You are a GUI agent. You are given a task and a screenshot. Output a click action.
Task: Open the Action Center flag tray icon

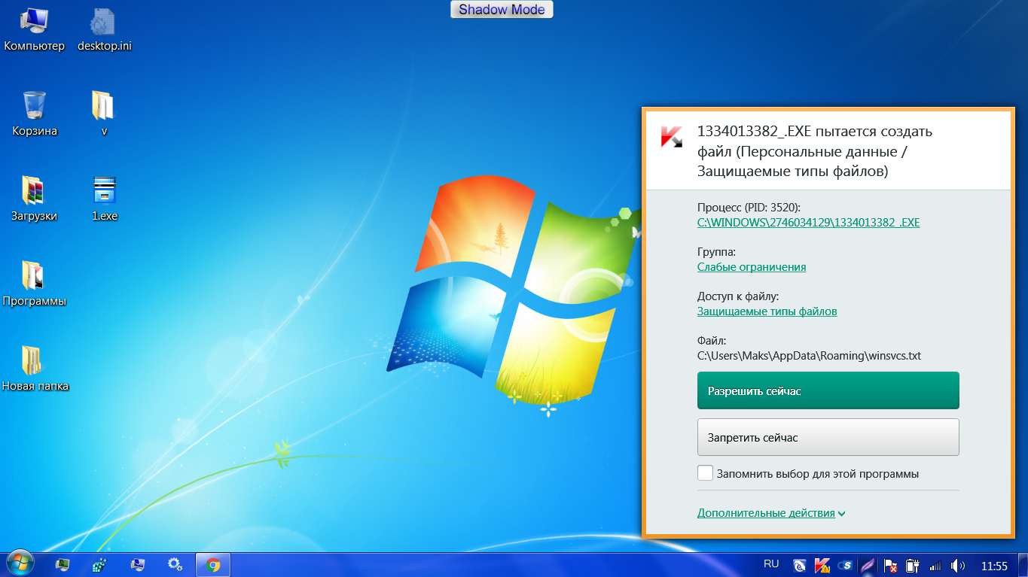(890, 565)
